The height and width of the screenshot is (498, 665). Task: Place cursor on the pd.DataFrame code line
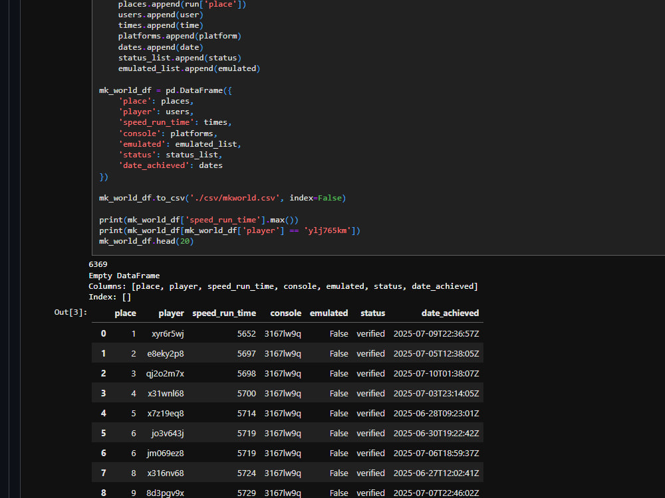tap(166, 90)
